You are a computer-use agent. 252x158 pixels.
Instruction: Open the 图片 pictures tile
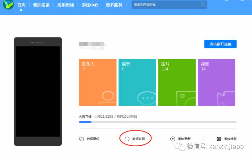[177, 82]
